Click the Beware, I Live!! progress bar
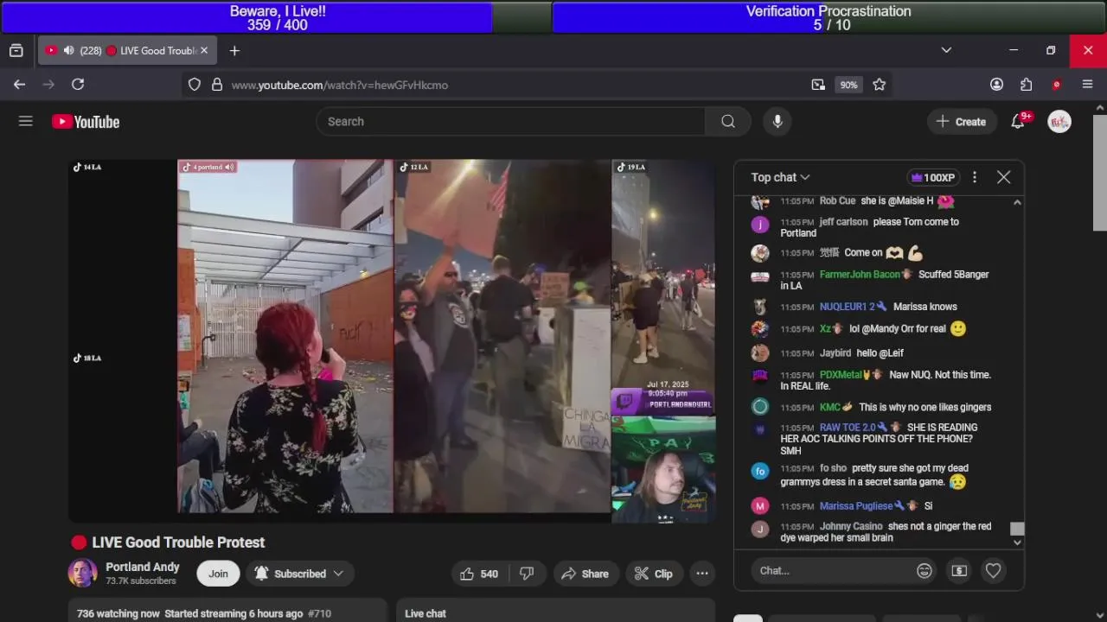Image resolution: width=1107 pixels, height=622 pixels. tap(278, 17)
